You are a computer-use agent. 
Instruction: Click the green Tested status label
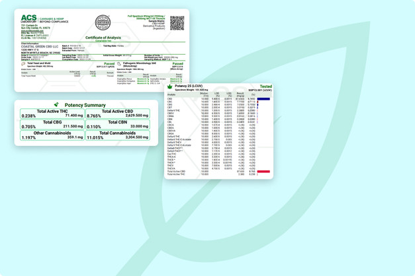tap(265, 86)
